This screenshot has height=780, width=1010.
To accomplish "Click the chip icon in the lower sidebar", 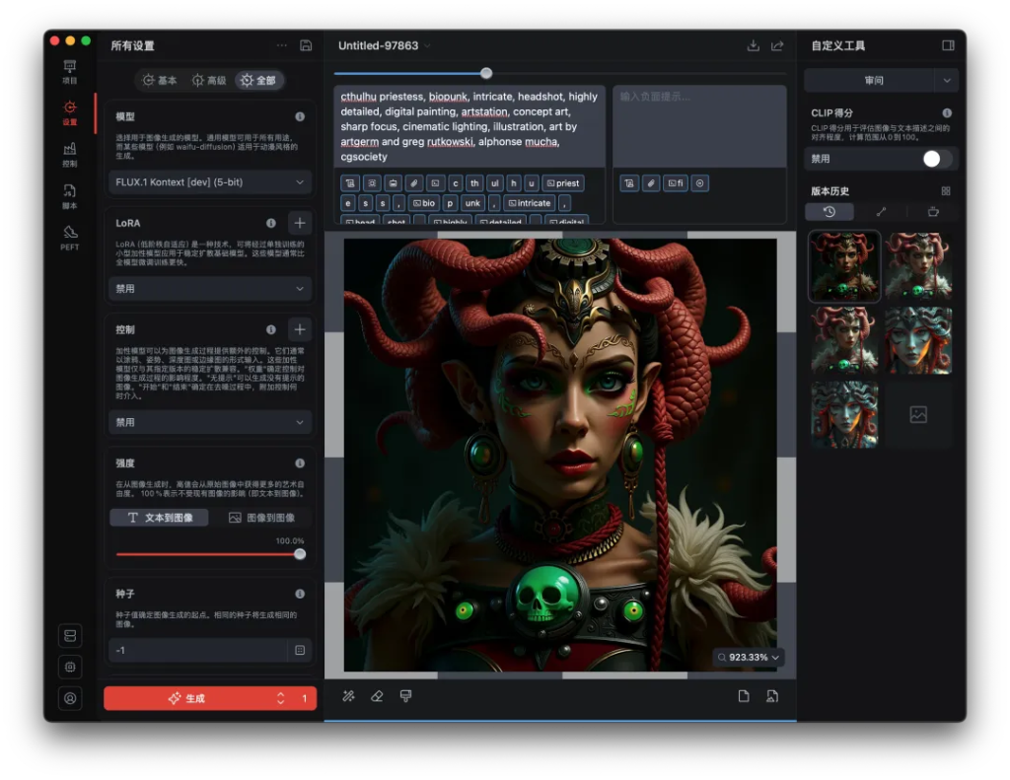I will [x=70, y=667].
